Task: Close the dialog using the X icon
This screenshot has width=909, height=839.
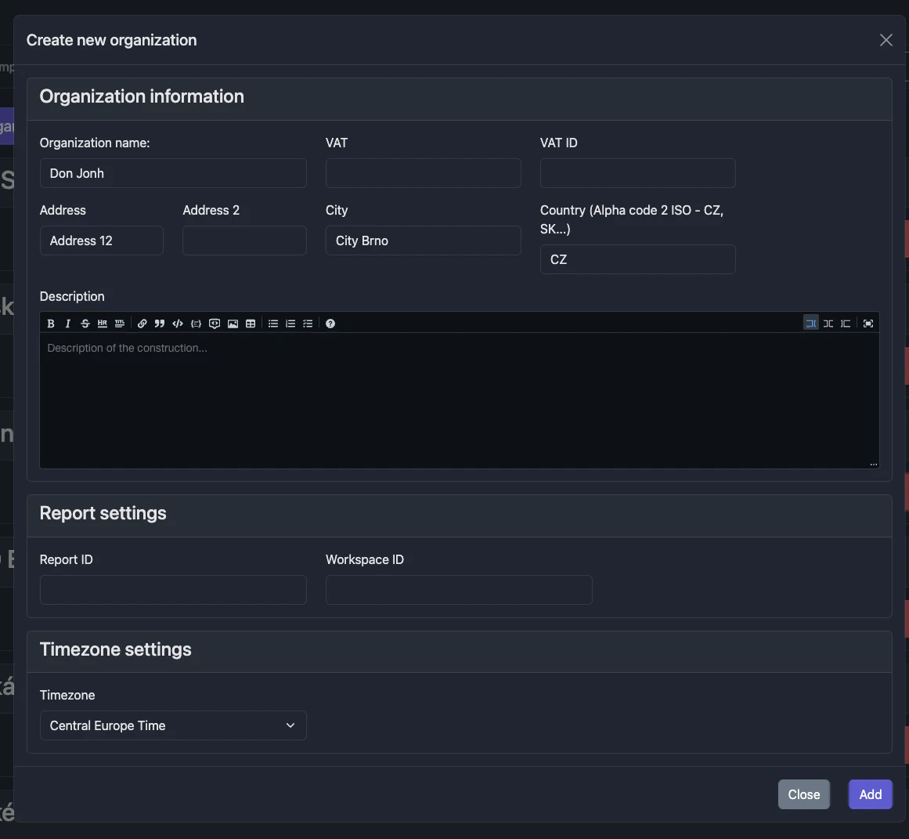Action: click(886, 39)
